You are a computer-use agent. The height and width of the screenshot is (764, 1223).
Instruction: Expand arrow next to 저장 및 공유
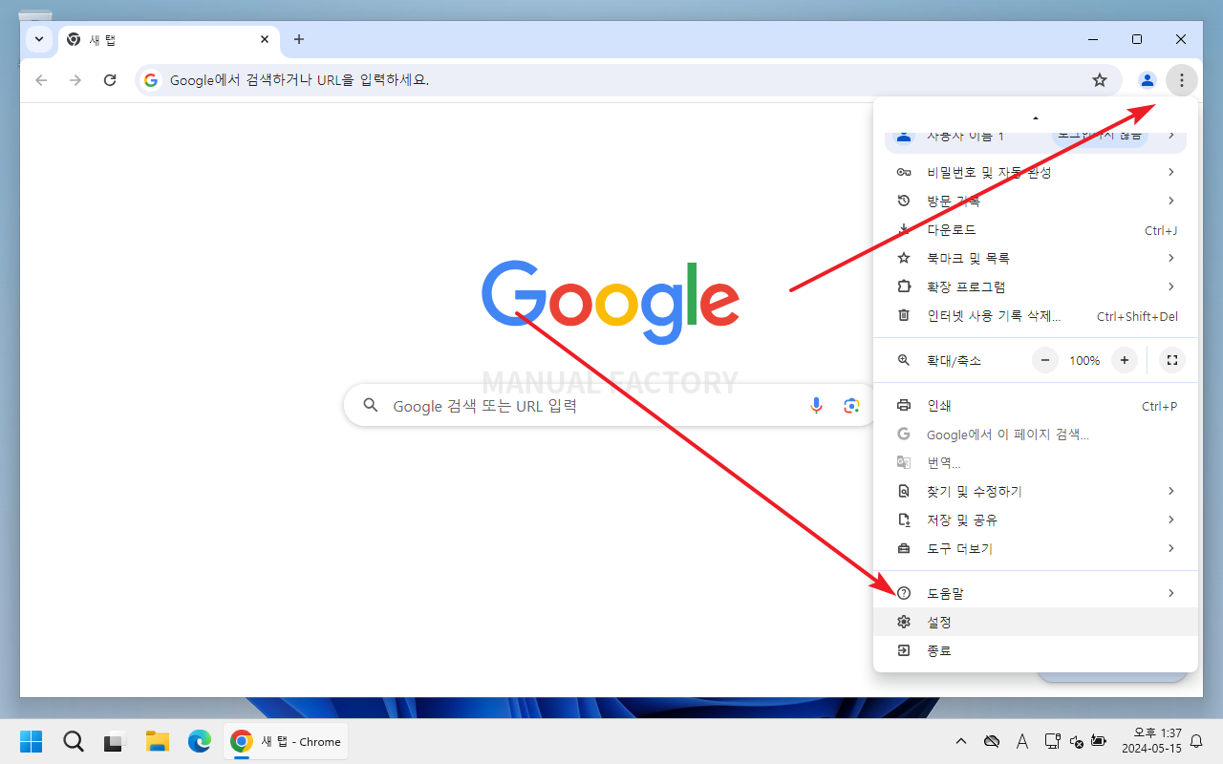[1171, 520]
